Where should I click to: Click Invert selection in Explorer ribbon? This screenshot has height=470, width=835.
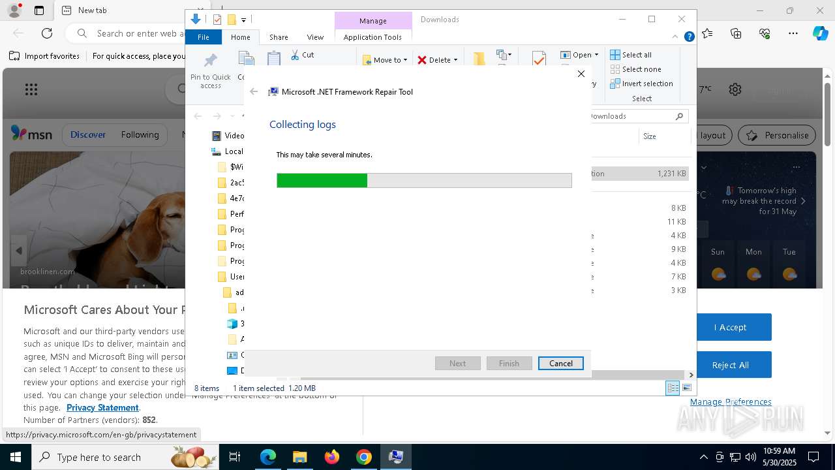641,84
